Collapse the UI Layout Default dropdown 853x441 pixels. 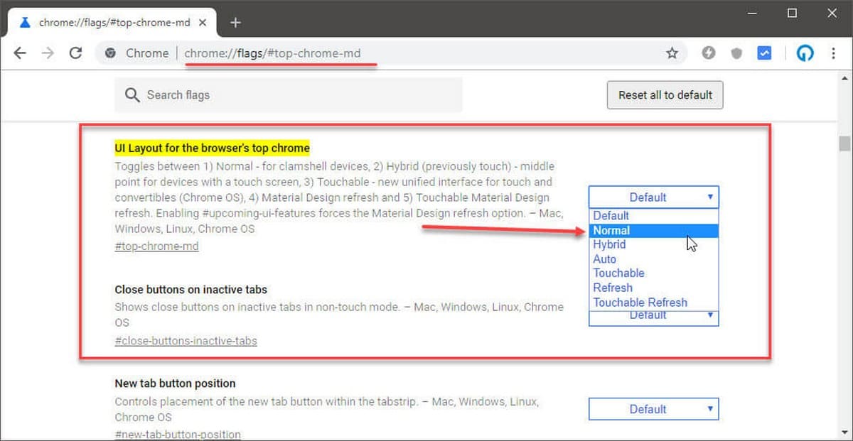(653, 197)
